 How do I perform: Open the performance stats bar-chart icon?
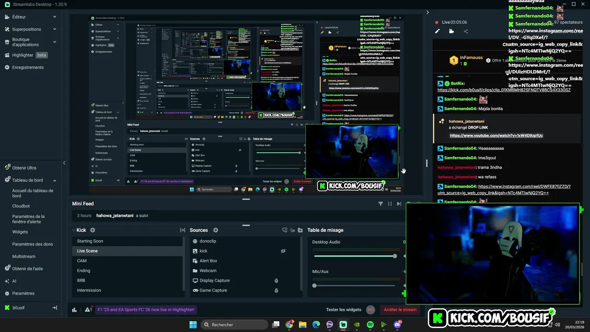coord(74,310)
